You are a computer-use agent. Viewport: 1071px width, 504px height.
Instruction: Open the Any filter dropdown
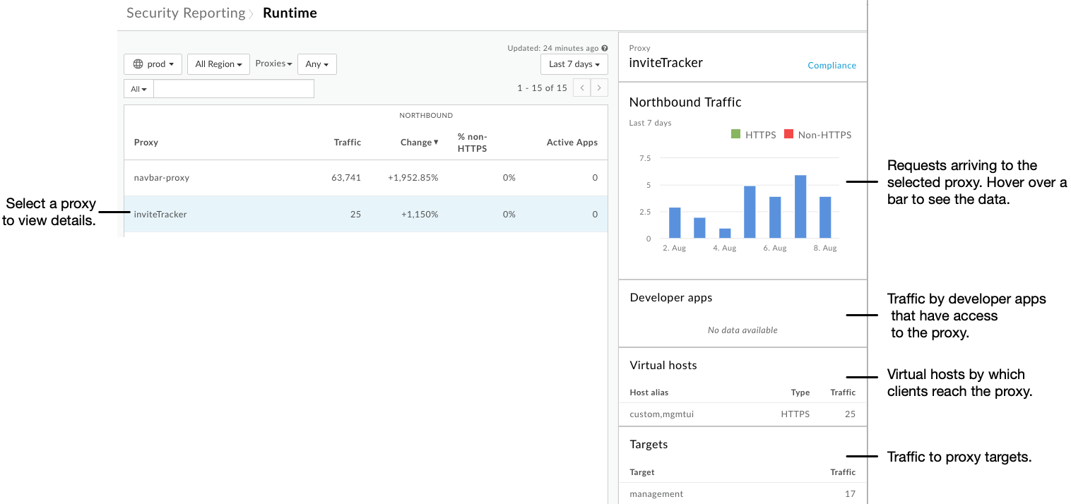[x=316, y=64]
